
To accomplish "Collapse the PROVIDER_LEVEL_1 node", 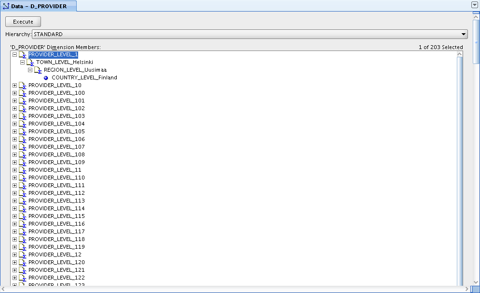I will coord(14,55).
